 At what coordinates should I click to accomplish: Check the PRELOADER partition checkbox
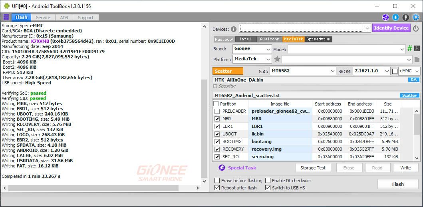(217, 111)
